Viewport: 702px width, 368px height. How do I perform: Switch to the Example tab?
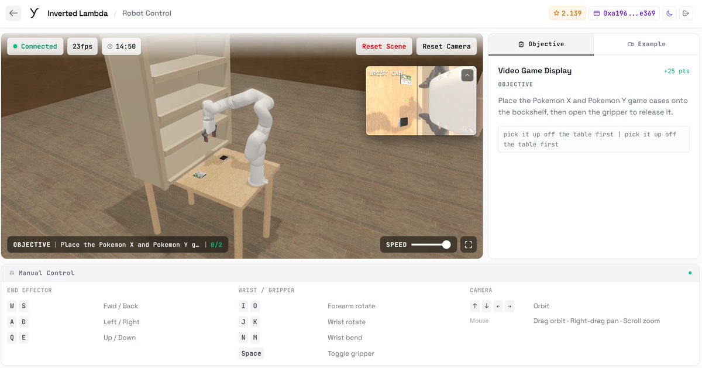pos(646,44)
